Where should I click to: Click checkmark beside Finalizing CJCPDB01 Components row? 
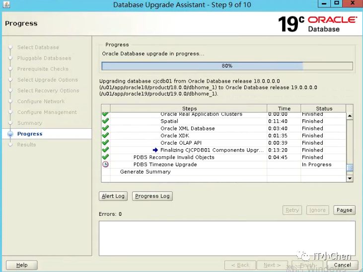[x=105, y=150]
